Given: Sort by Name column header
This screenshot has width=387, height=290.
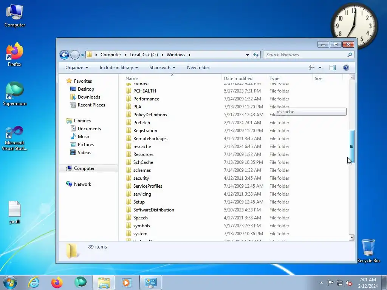Looking at the screenshot, I should 172,79.
